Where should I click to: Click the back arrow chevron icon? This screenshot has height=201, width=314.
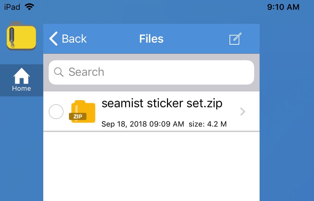point(53,39)
